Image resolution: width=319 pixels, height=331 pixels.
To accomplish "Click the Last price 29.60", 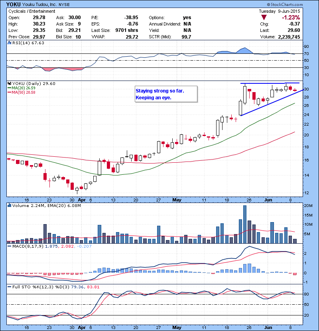I will pos(293,30).
